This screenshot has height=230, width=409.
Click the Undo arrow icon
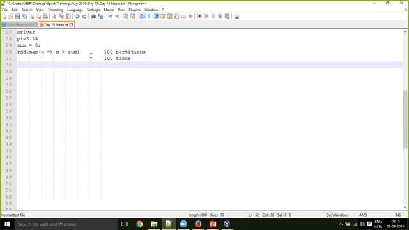(77, 17)
